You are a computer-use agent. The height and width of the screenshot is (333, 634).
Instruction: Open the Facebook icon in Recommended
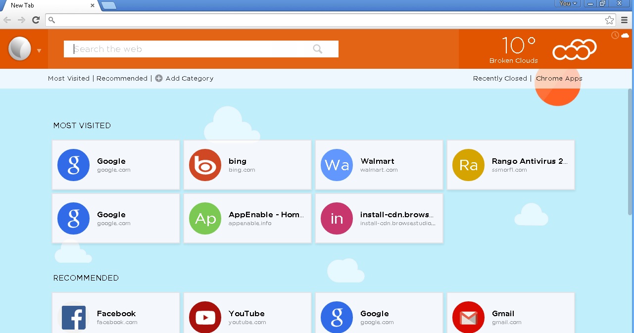point(74,317)
